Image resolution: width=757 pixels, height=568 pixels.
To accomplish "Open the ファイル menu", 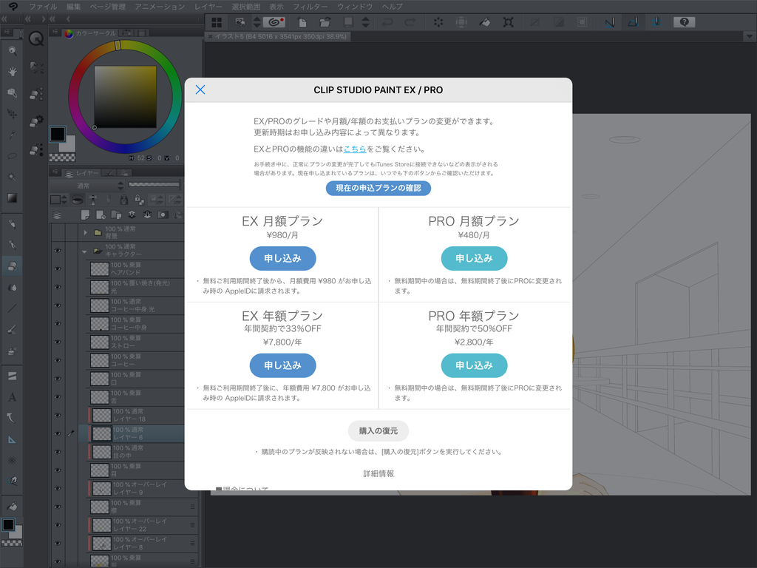I will tap(43, 6).
